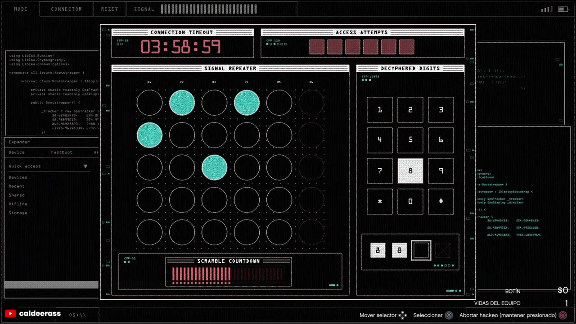Select the highlighted keypad digit 8

coord(410,171)
